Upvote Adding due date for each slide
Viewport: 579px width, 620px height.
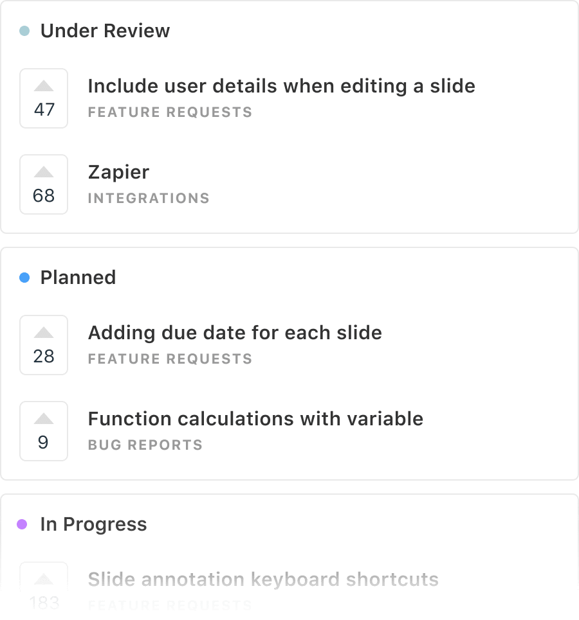click(44, 333)
